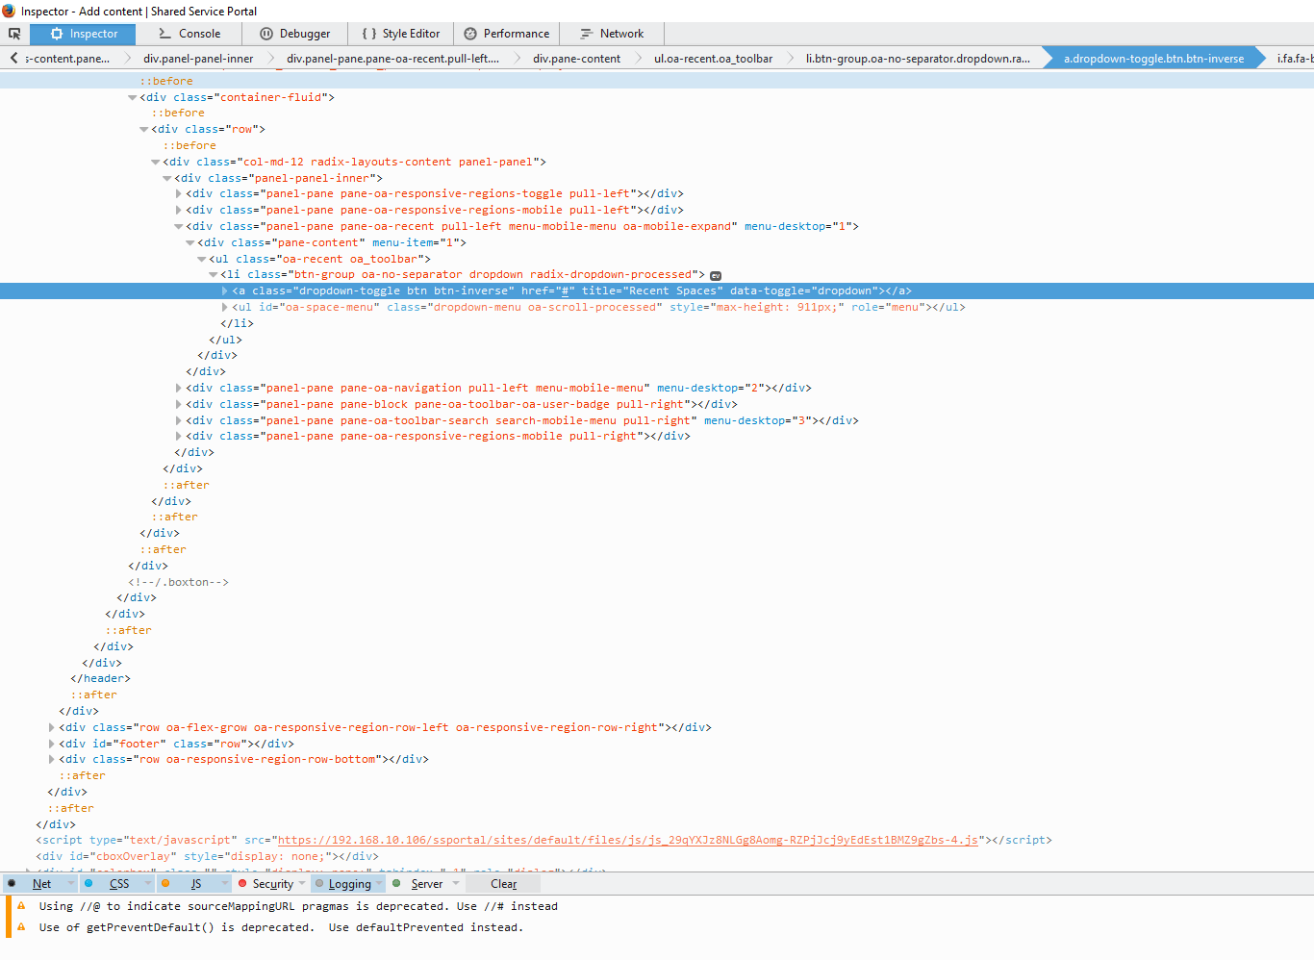Open the Logging filter dropdown arrow
This screenshot has width=1314, height=960.
[379, 884]
